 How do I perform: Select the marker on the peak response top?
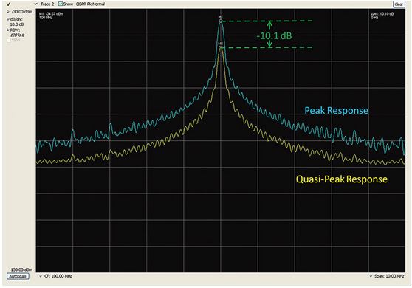221,21
